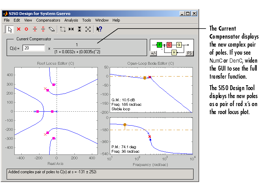262x183 pixels.
Task: Click the 'Open-Loop Bode Editor (C)' title
Action: click(151, 63)
